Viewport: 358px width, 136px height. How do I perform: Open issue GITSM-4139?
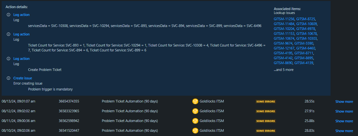pyautogui.click(x=304, y=63)
